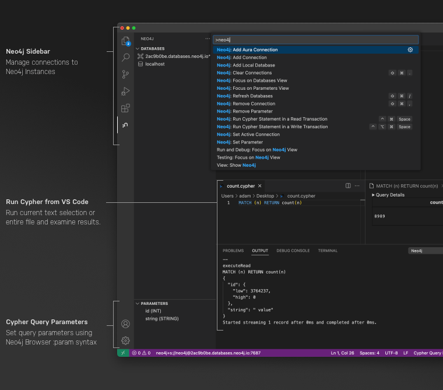Open the Neo4j output channel dropdown
This screenshot has width=443, height=390.
[x=426, y=251]
